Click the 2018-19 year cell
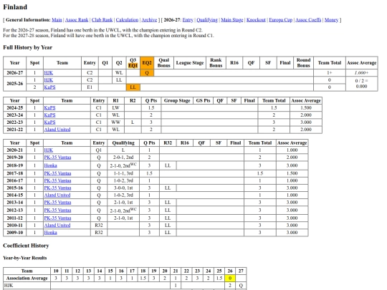 click(x=15, y=165)
